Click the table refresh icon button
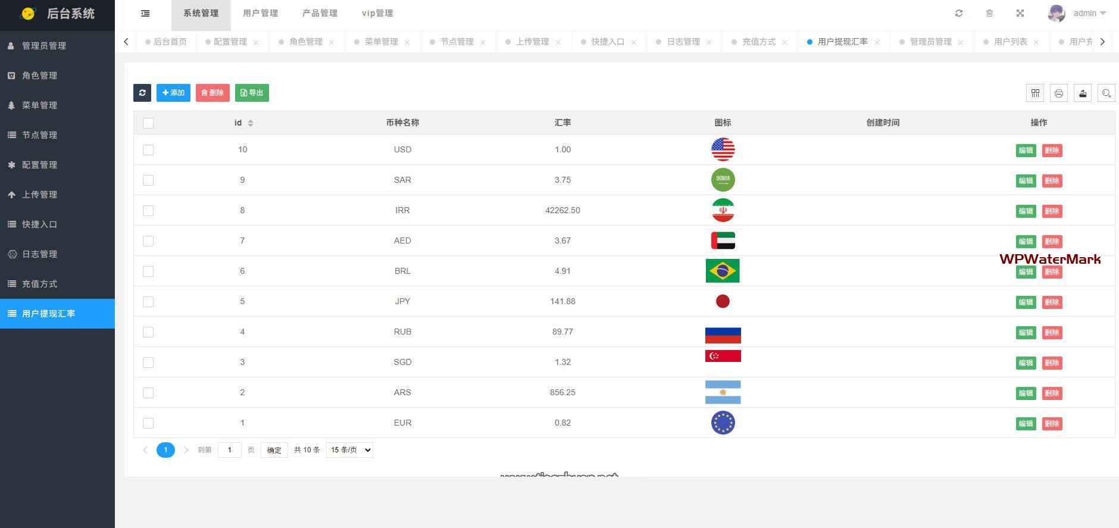The image size is (1119, 528). [x=142, y=93]
